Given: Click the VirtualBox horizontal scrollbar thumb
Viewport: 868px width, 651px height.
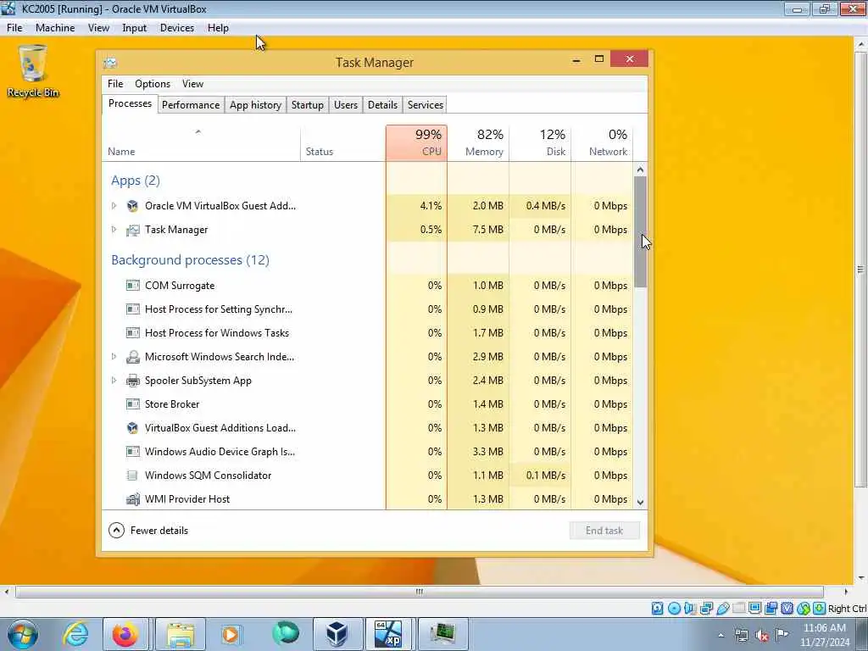Looking at the screenshot, I should [420, 592].
